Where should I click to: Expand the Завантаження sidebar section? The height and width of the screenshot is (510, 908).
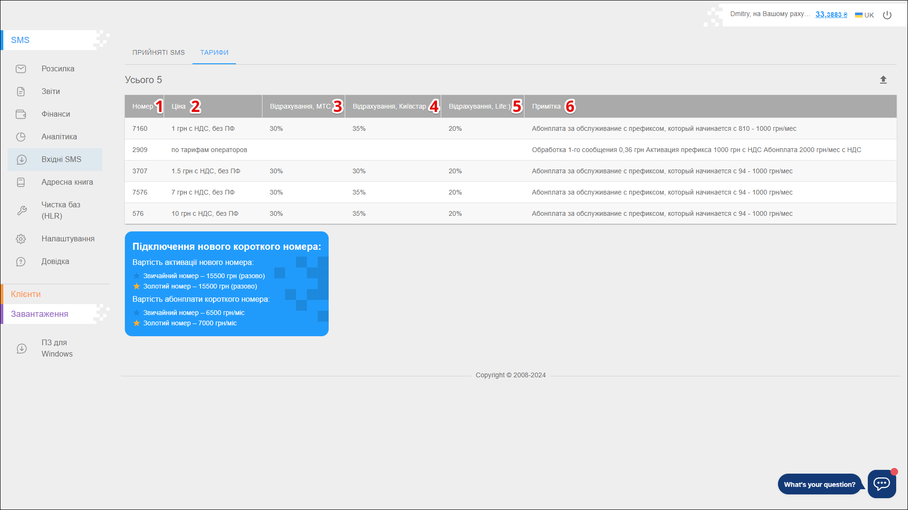(40, 314)
